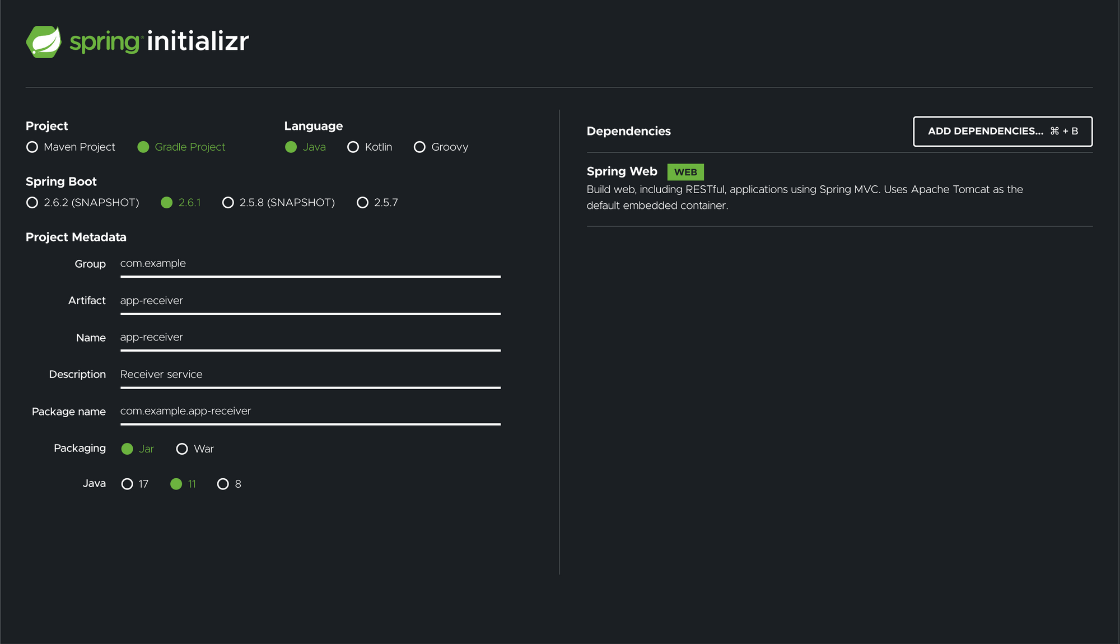Click the spring initializr title text

(x=159, y=41)
